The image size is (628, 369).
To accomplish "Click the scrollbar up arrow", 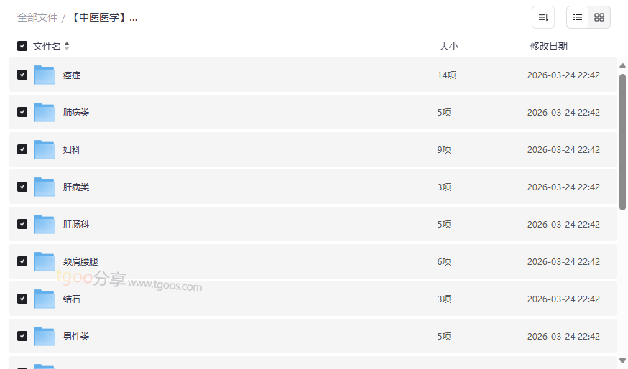I will (622, 66).
